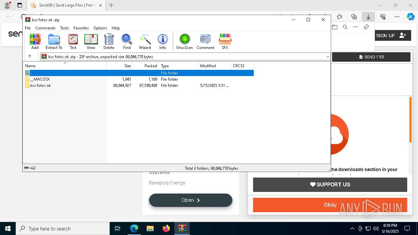This screenshot has width=418, height=235.
Task: Click the Extract To toolbar icon
Action: pyautogui.click(x=54, y=41)
